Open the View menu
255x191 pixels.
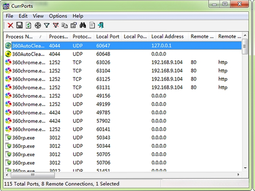38,16
